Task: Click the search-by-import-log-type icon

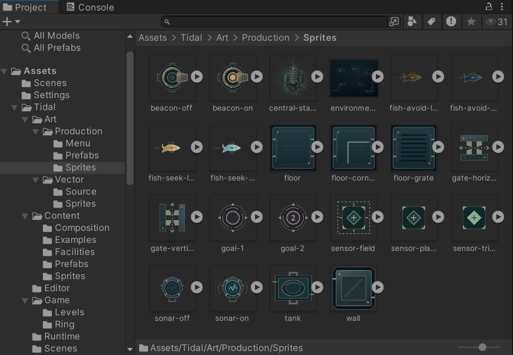Action: point(451,22)
